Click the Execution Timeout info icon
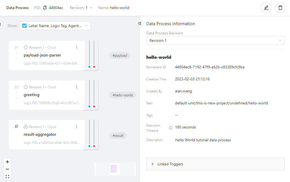 coord(171,128)
